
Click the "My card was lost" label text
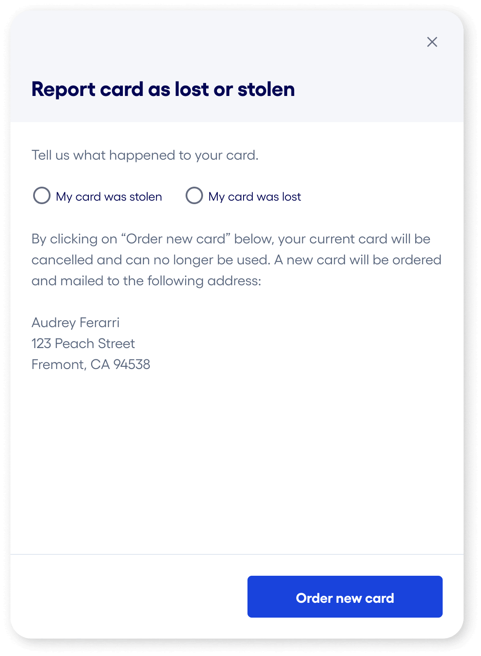[x=254, y=196]
